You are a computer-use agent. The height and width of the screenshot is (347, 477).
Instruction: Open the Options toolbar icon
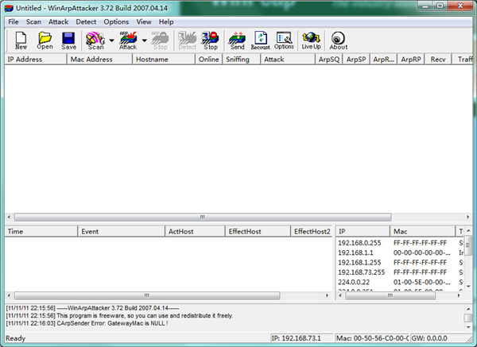click(284, 40)
